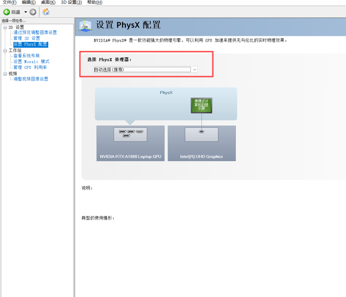Open 查看系统布局 page

pyautogui.click(x=27, y=56)
